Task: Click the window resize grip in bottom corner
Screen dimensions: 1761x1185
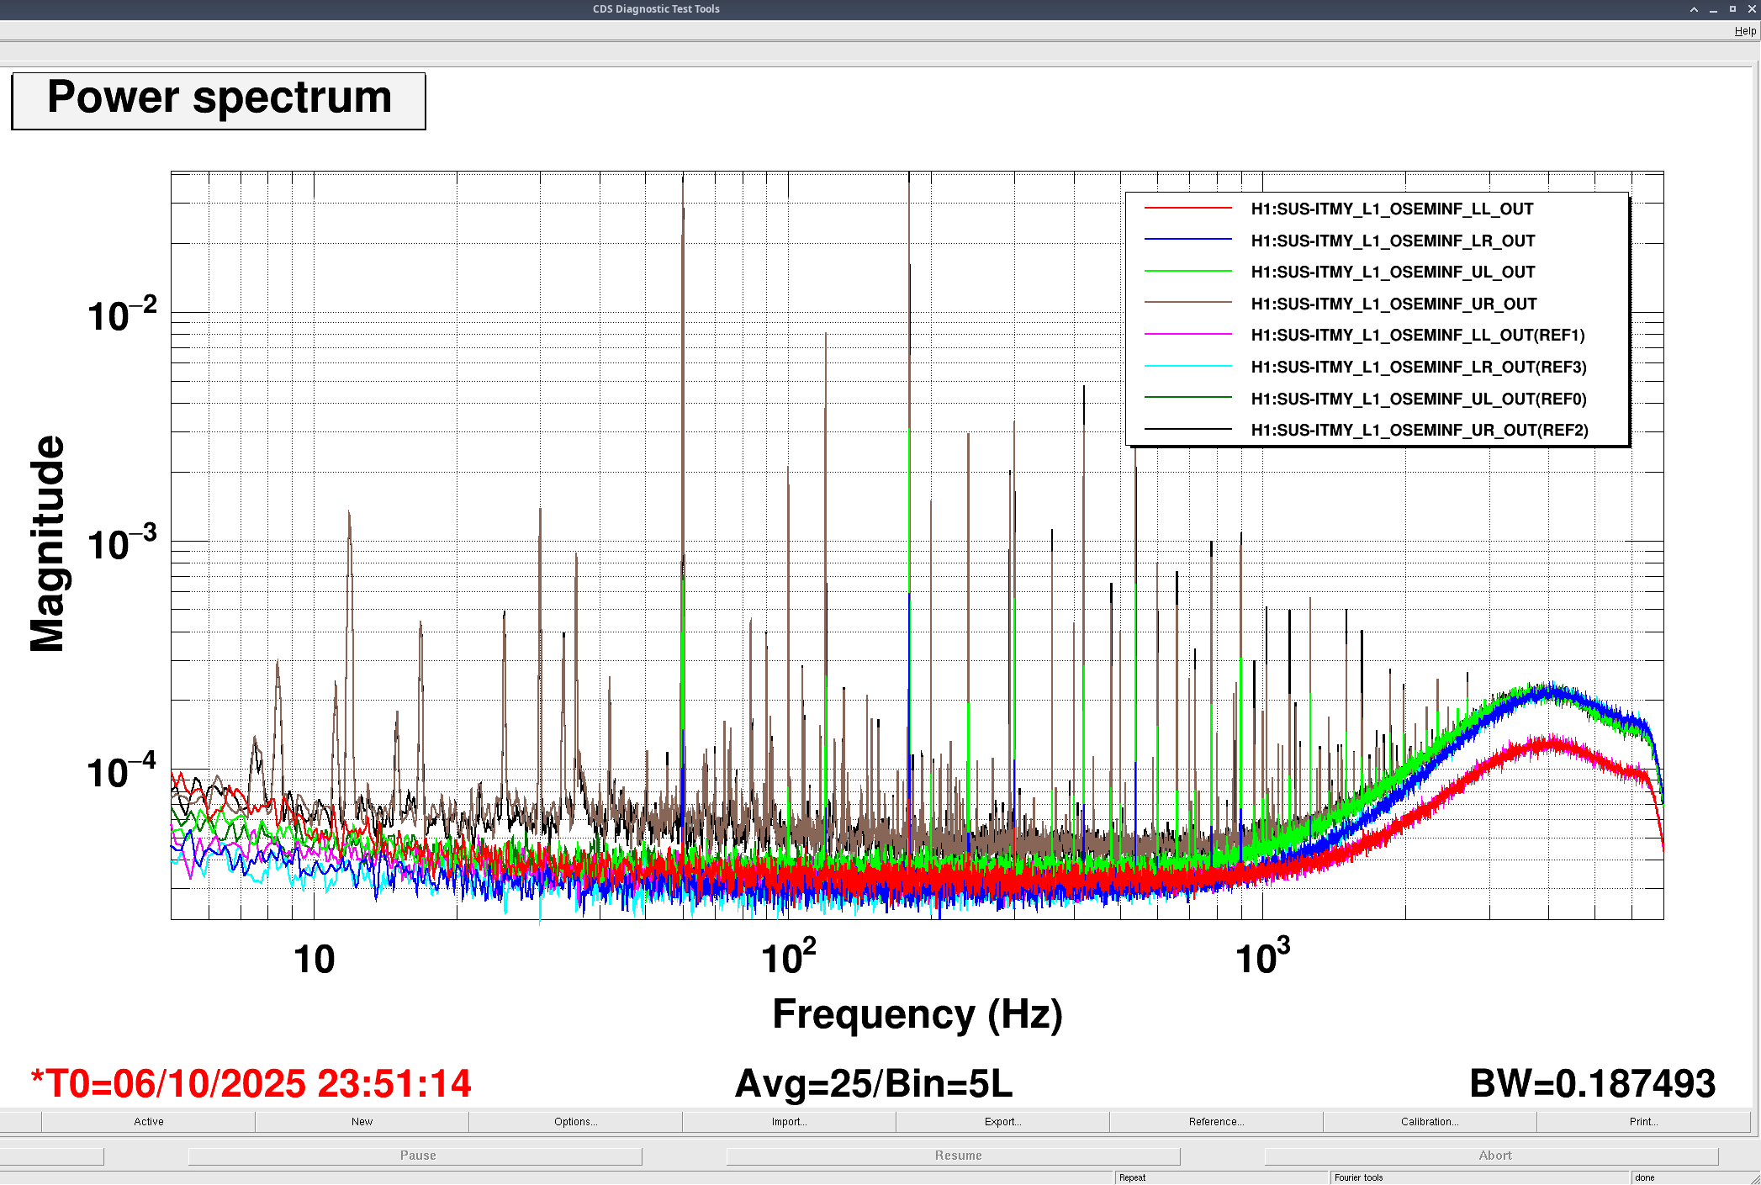Action: pyautogui.click(x=1754, y=1178)
